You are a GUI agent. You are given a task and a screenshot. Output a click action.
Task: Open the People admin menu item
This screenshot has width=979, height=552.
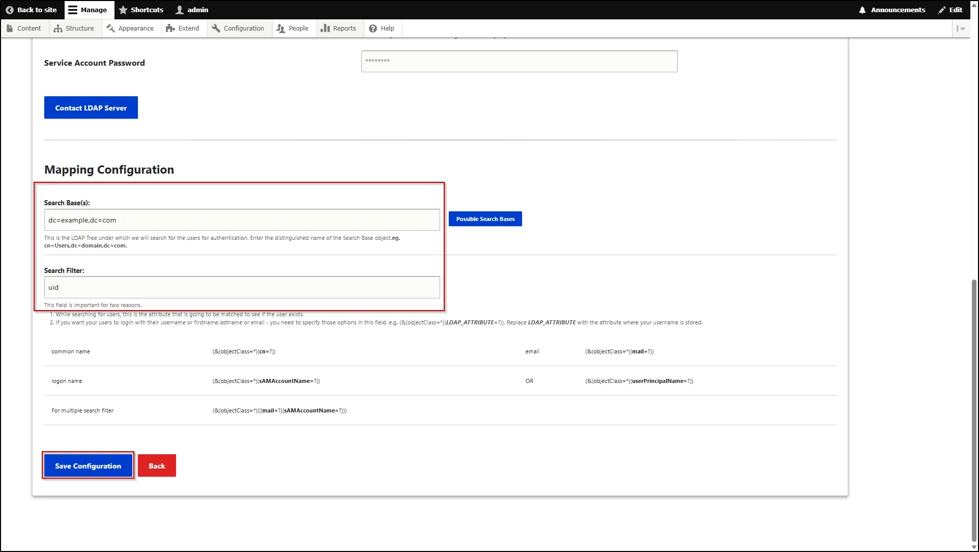[293, 28]
